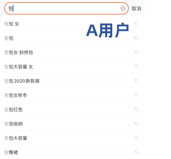This screenshot has height=159, width=171.
Task: Fill search with 包包 女 arrow
Action: click(137, 24)
